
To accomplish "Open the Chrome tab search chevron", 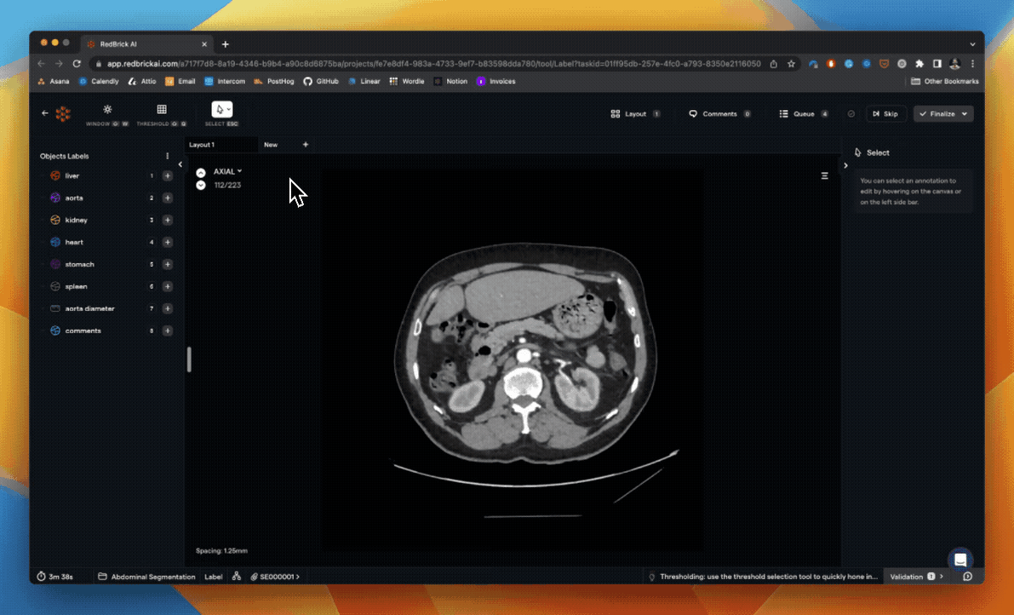I will click(x=972, y=44).
